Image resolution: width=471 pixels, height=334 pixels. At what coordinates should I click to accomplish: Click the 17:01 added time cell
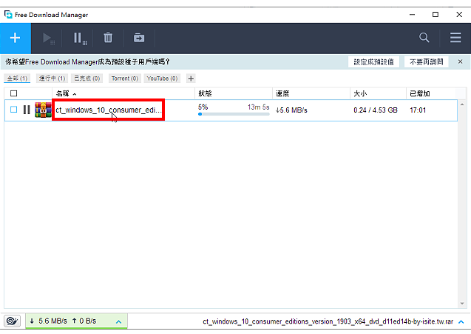coord(418,110)
